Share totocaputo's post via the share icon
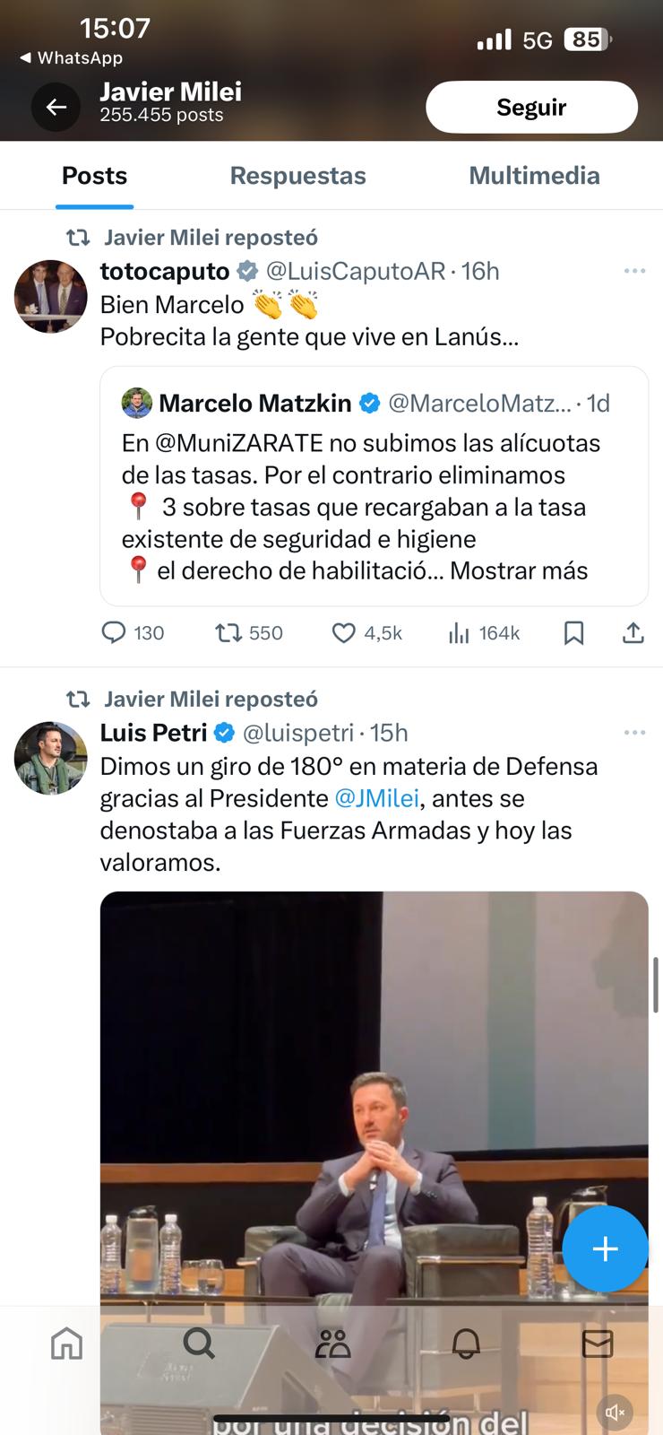Viewport: 663px width, 1435px height. 633,633
